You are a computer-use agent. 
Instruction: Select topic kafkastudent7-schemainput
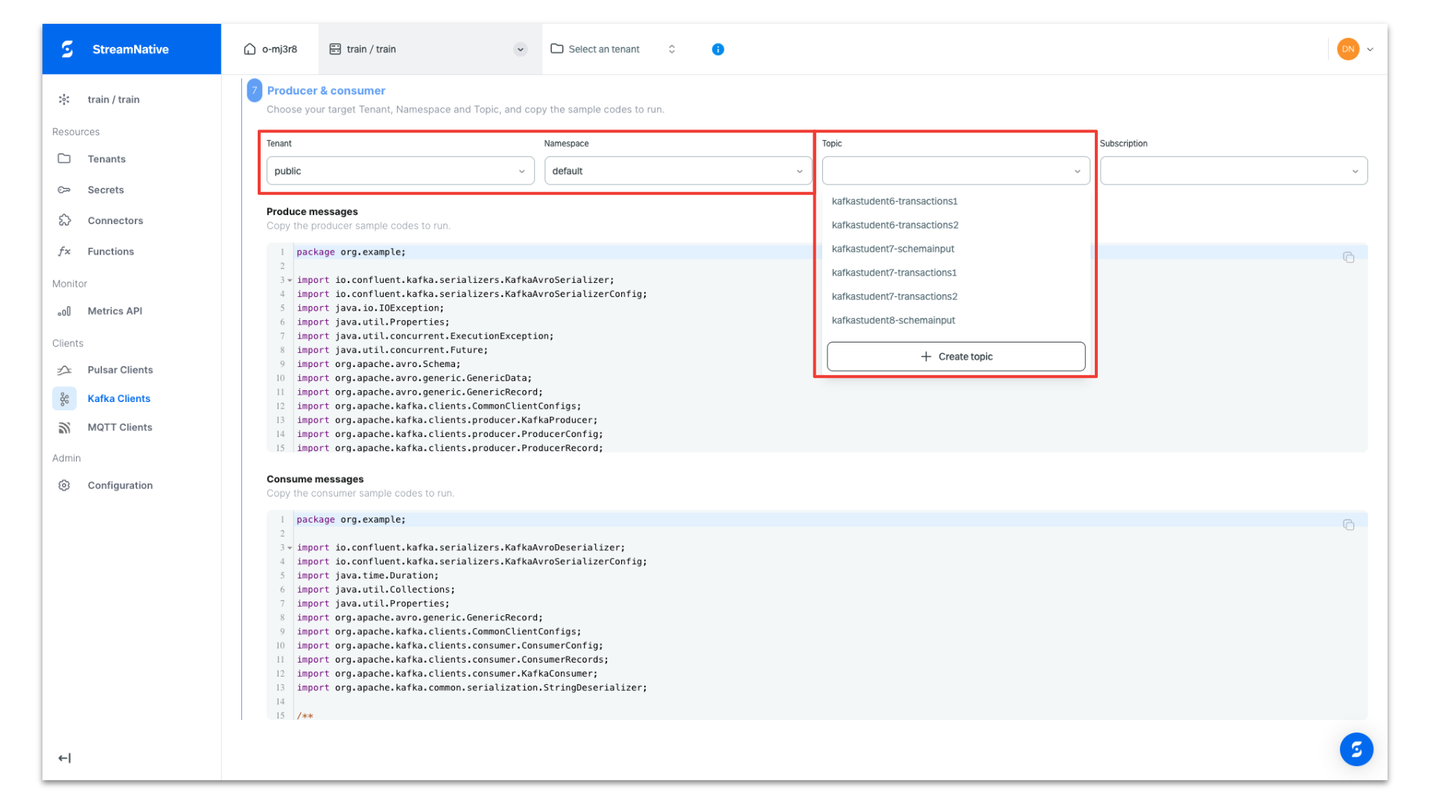(893, 249)
